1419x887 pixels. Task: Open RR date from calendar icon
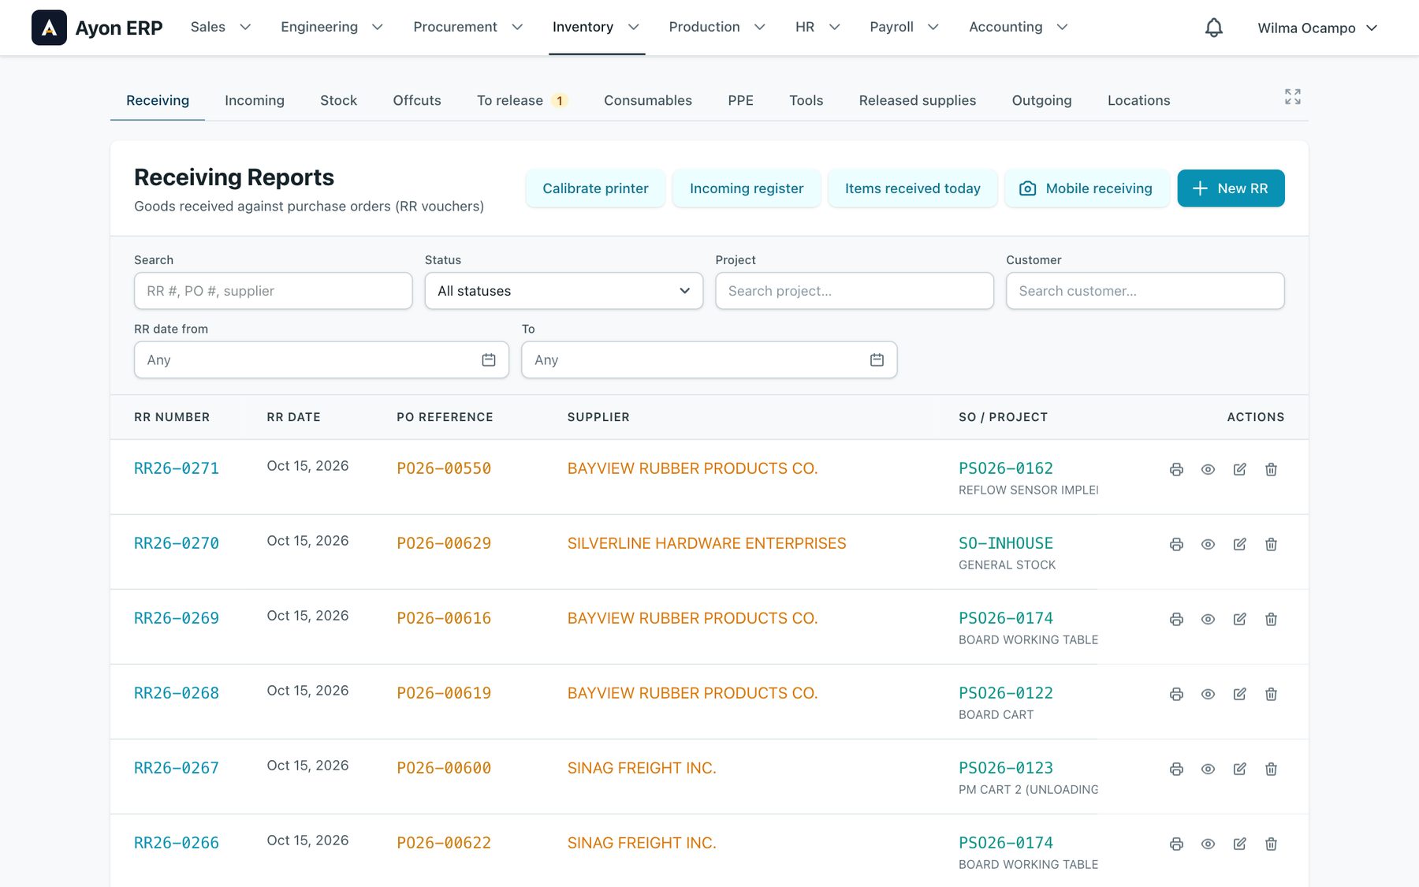[x=489, y=360]
